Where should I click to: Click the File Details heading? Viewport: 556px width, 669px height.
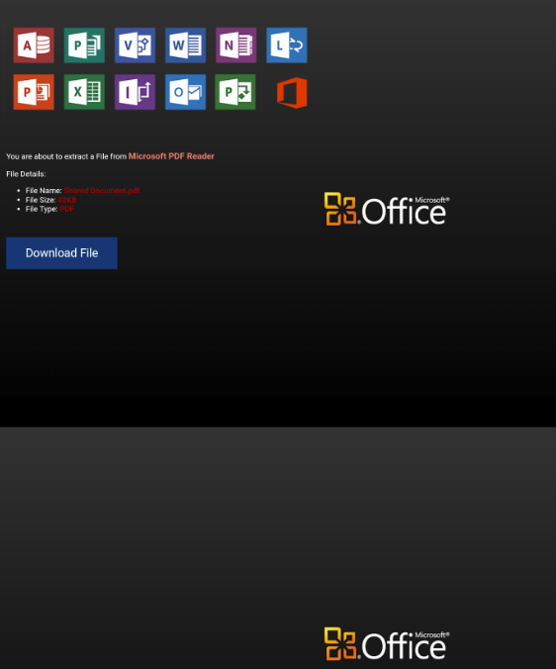[x=26, y=174]
